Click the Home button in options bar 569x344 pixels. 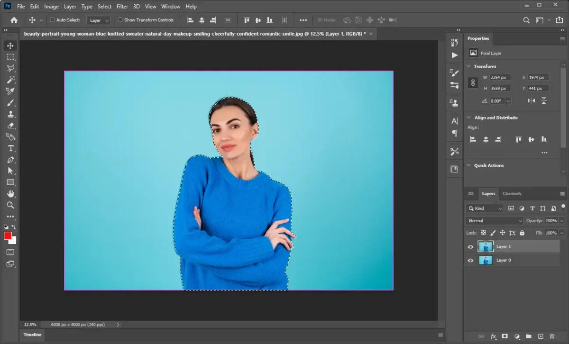point(14,20)
